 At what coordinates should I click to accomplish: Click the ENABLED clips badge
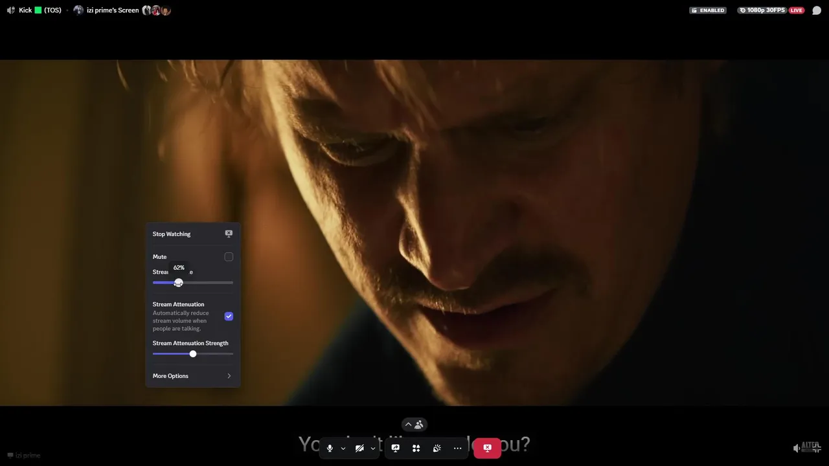[708, 10]
